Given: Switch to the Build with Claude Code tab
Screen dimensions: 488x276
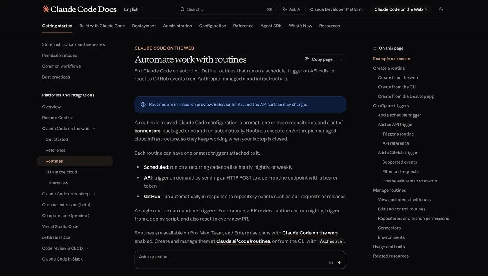Looking at the screenshot, I should (x=102, y=26).
